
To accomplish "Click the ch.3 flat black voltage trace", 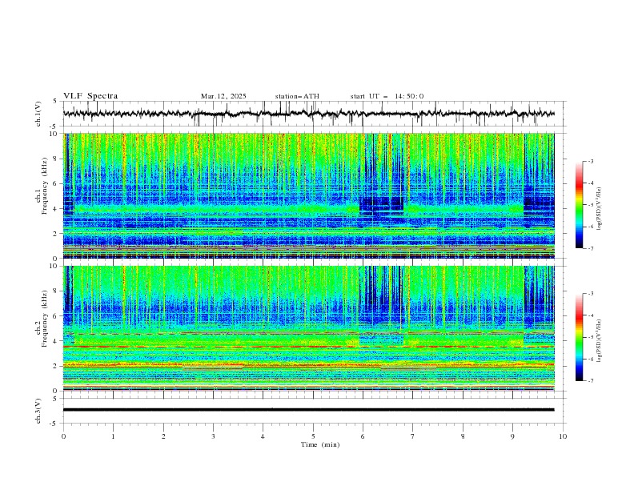I will [308, 410].
